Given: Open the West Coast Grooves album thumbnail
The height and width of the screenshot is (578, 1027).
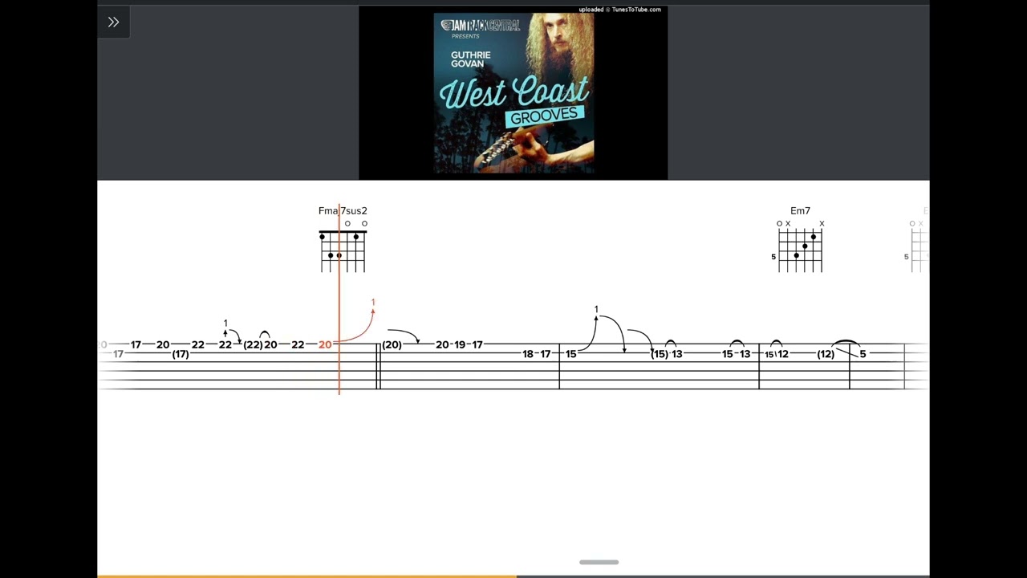Looking at the screenshot, I should (513, 93).
